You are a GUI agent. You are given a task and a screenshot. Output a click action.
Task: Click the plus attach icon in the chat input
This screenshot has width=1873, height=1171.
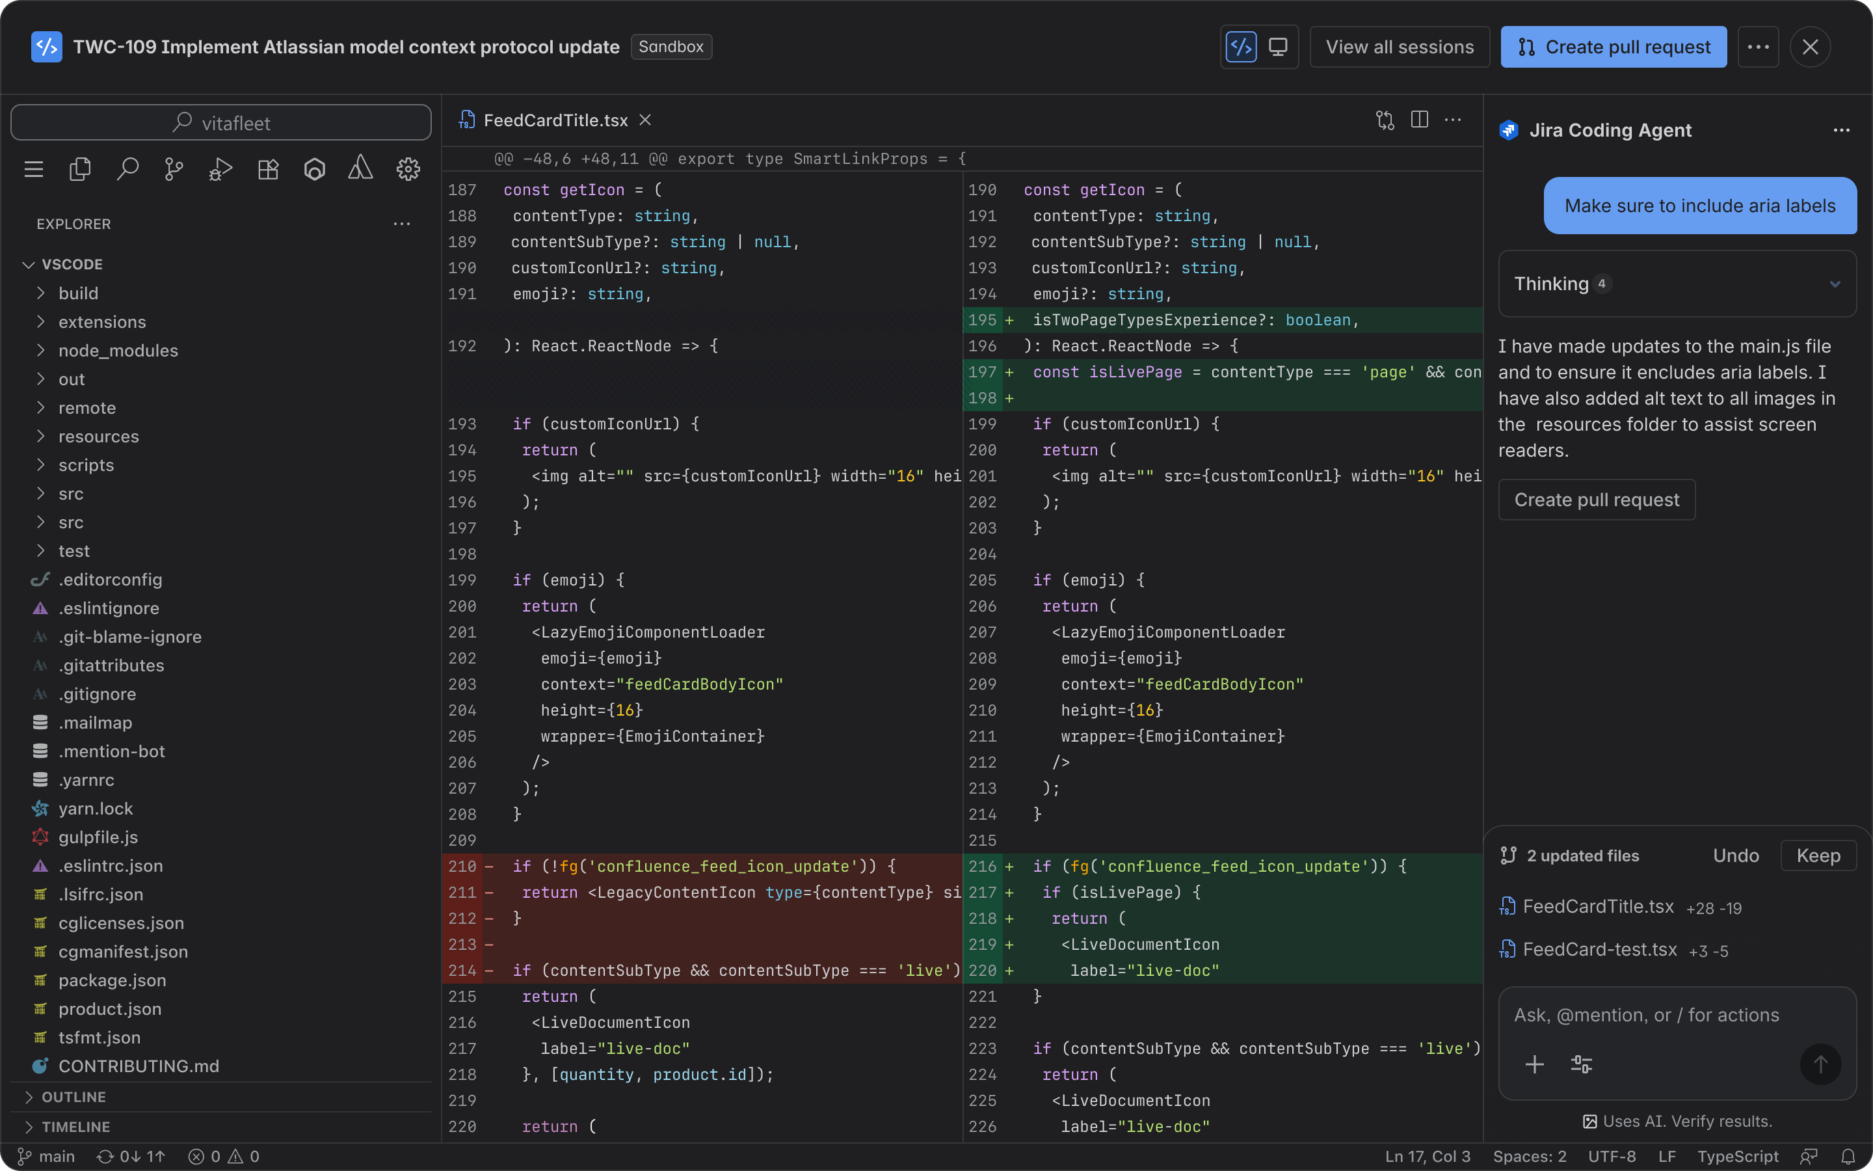point(1534,1064)
